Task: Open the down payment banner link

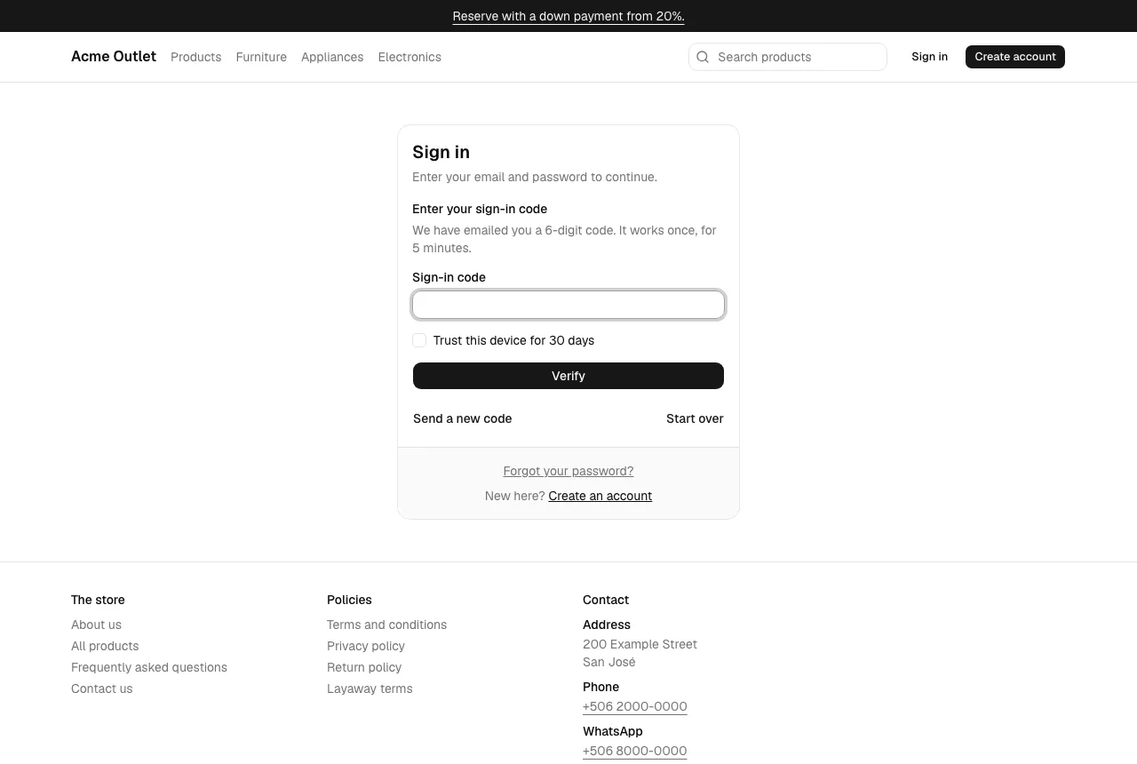Action: 568,16
